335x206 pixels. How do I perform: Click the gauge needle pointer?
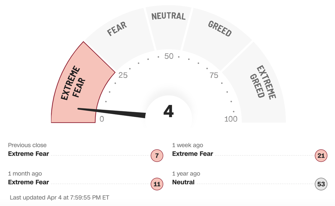(111, 113)
